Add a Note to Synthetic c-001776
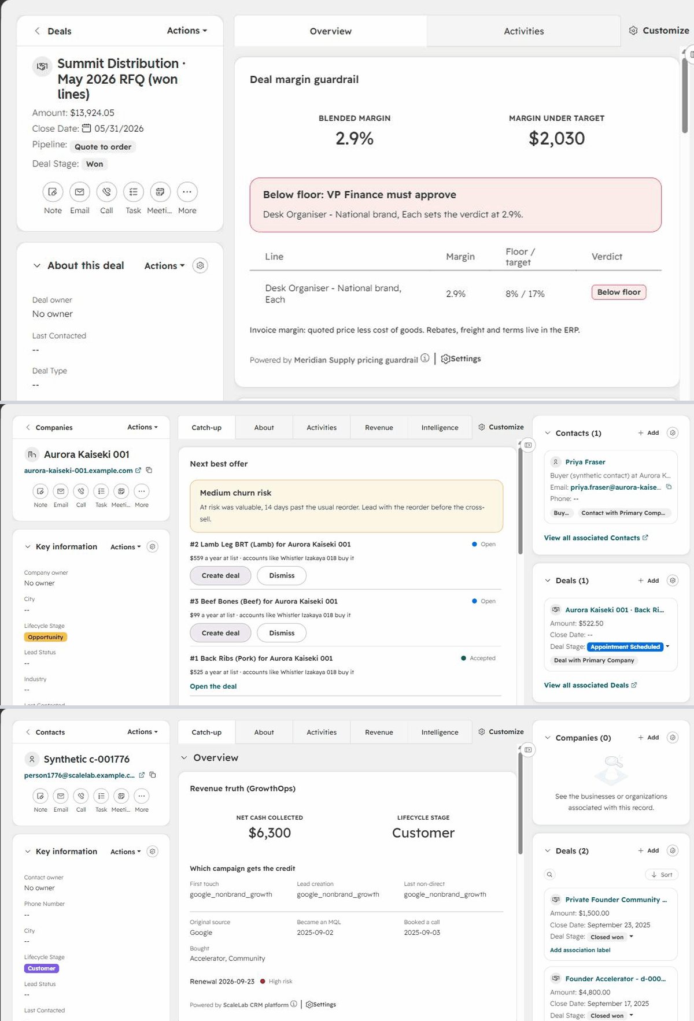The height and width of the screenshot is (1021, 694). pyautogui.click(x=40, y=796)
